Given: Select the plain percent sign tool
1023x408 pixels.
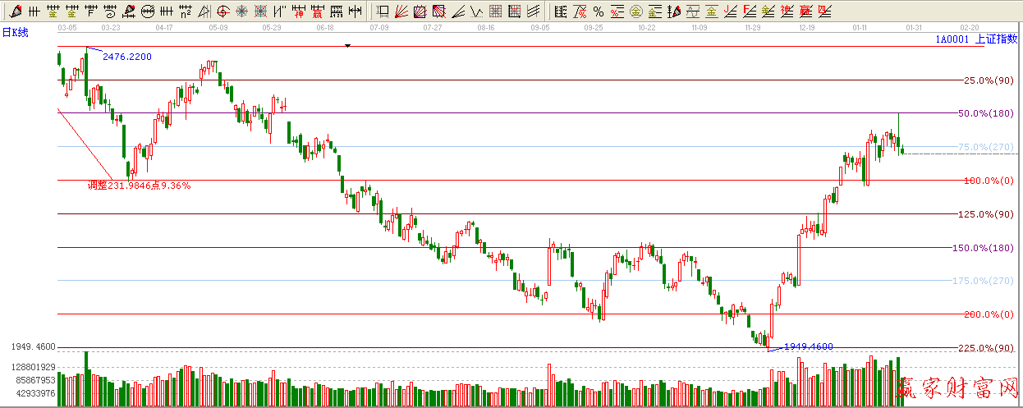Looking at the screenshot, I should click(x=599, y=11).
